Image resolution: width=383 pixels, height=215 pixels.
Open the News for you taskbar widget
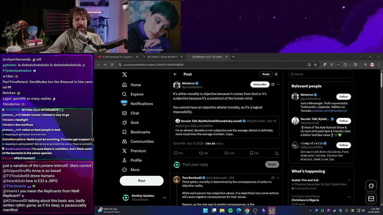110,210
